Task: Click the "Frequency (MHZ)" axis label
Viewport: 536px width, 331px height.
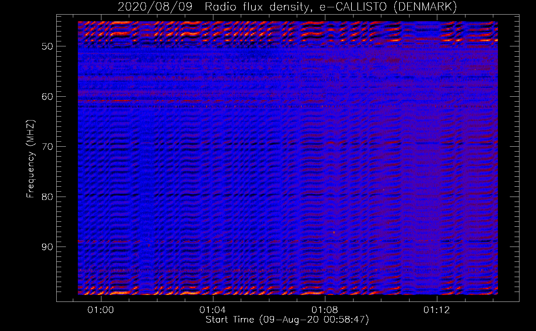Action: (x=30, y=159)
